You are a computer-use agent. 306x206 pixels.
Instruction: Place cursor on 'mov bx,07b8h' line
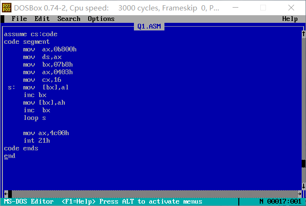48,64
